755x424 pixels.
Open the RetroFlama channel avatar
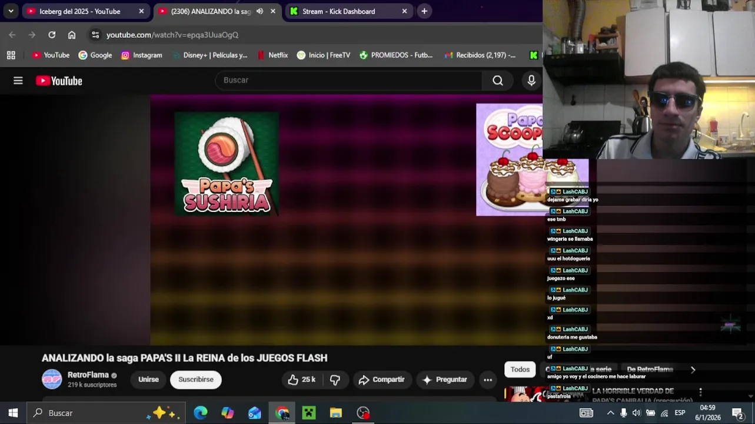point(52,379)
